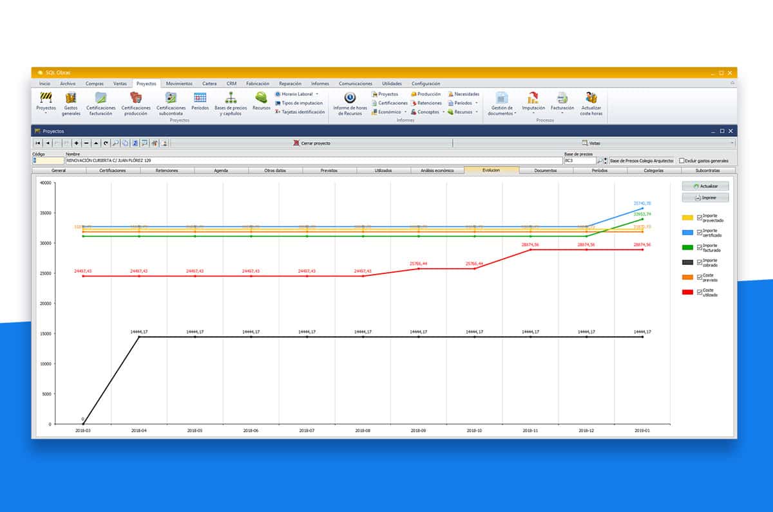Viewport: 773px width, 512px height.
Task: Open the Periodos calendar icon
Action: click(200, 98)
